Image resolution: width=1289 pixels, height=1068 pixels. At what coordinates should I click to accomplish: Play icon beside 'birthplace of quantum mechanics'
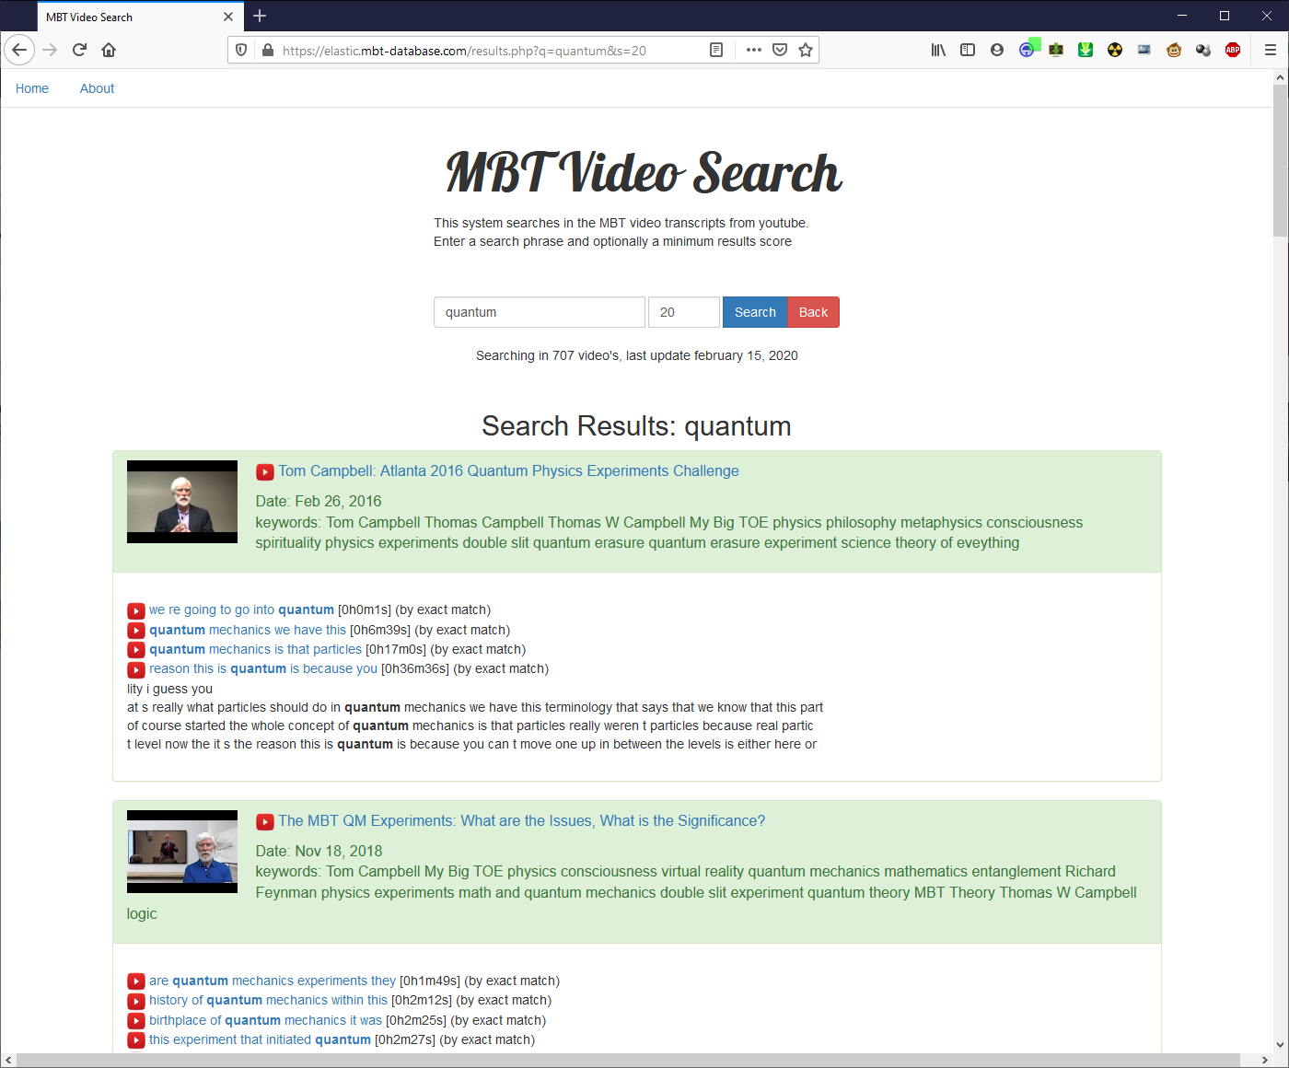[136, 1021]
